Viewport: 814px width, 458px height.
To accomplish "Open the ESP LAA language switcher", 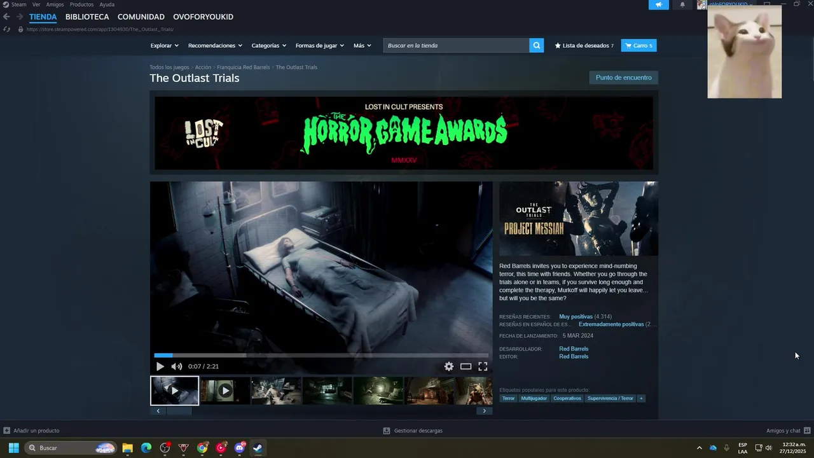I will coord(743,448).
